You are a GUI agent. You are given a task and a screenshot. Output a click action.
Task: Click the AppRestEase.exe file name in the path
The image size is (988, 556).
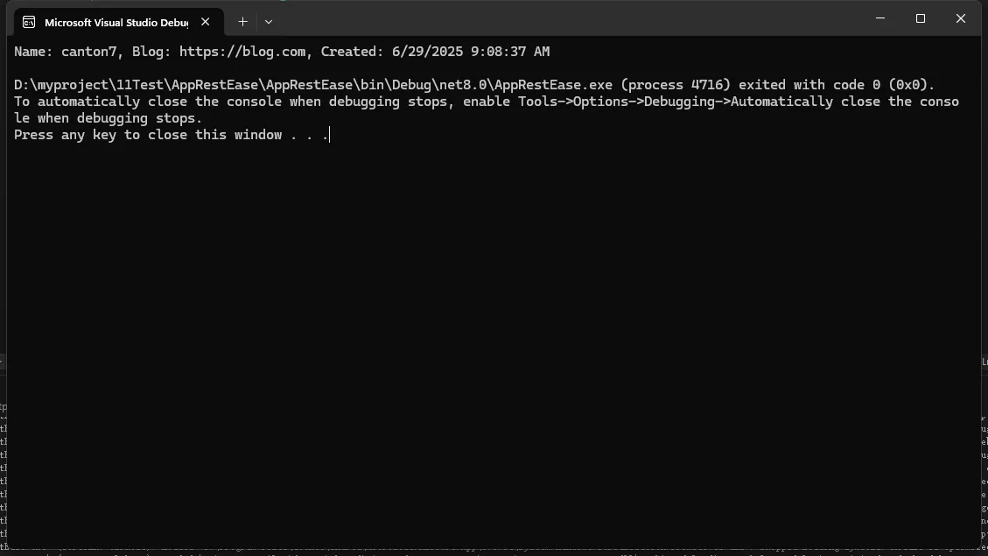(x=553, y=85)
